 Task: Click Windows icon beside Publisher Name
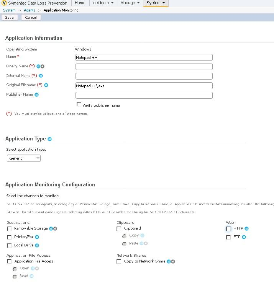point(37,95)
